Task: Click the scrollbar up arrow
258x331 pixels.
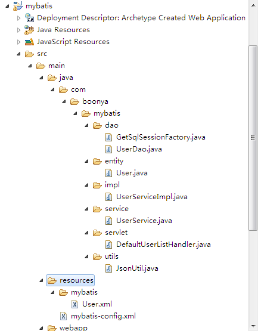Action: 253,5
